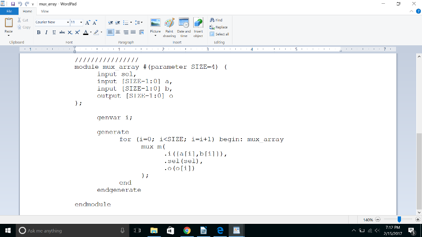Switch to the View tab
The height and width of the screenshot is (237, 422).
coord(45,11)
